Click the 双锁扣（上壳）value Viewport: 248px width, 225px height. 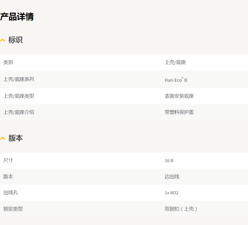181,209
